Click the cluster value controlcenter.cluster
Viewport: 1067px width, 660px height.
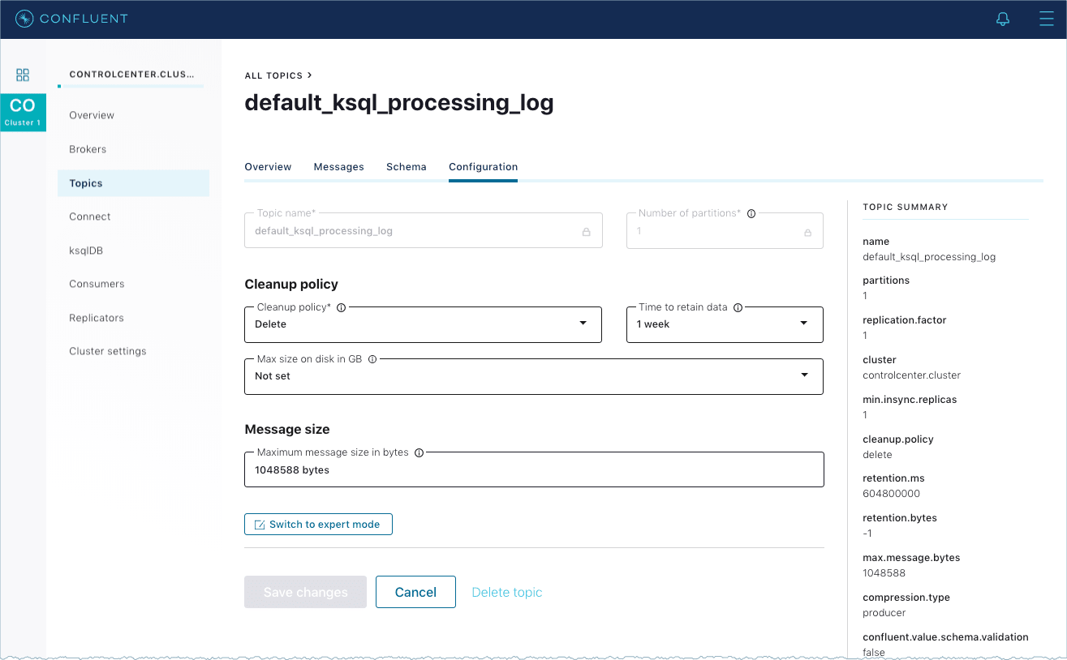coord(911,375)
